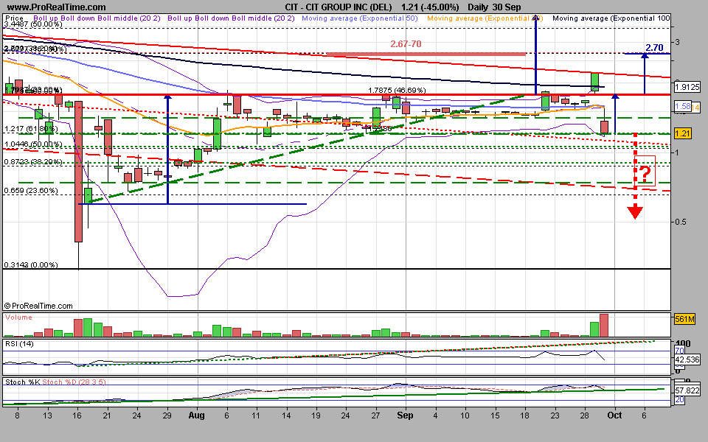Select the blue "1.58" moving average tag
The image size is (708, 442).
pyautogui.click(x=683, y=106)
